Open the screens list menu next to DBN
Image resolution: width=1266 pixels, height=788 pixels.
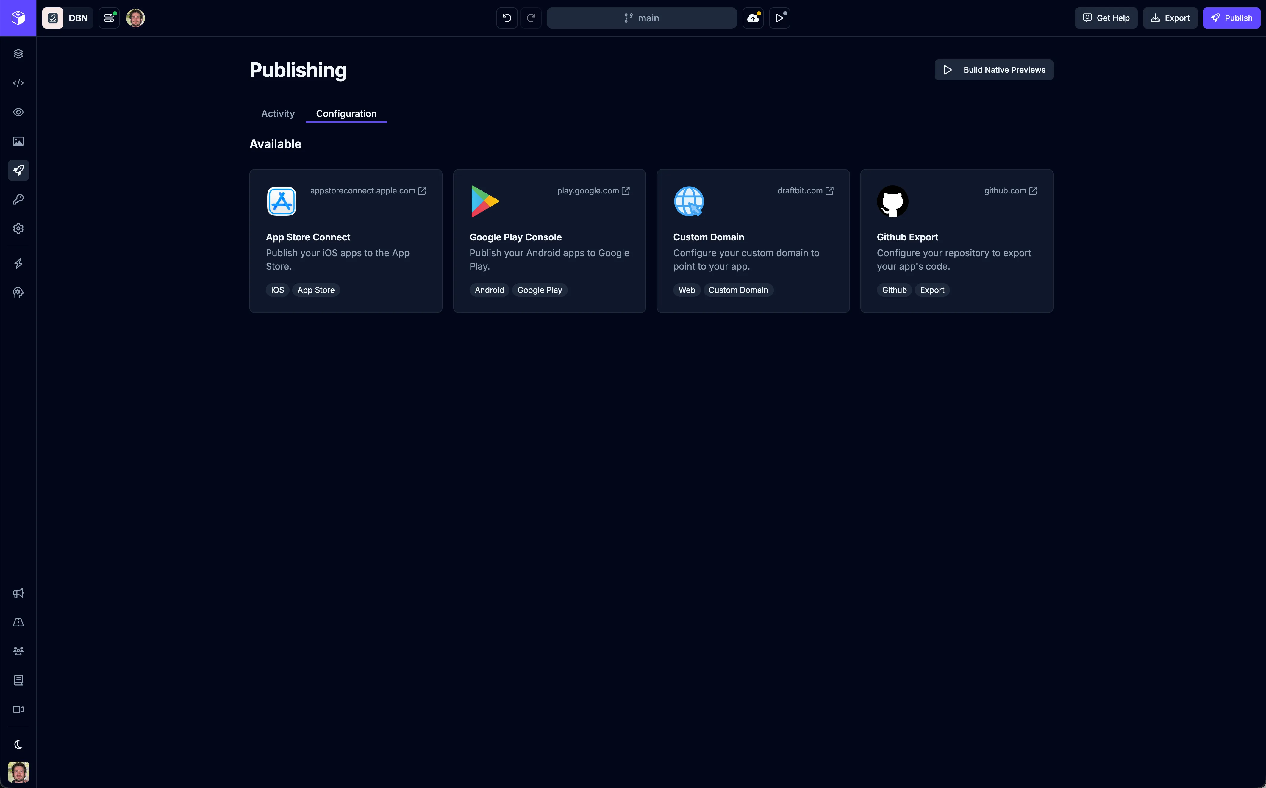tap(109, 17)
